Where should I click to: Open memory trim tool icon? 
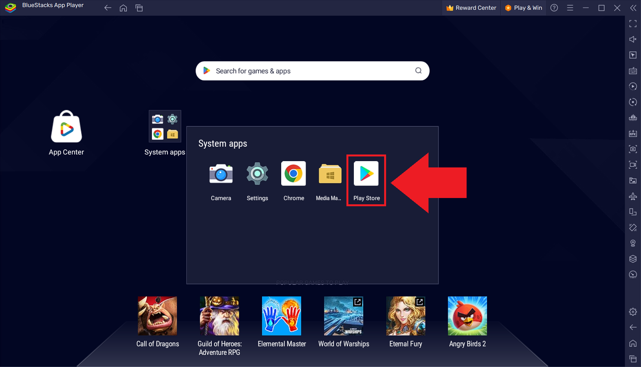tap(633, 118)
